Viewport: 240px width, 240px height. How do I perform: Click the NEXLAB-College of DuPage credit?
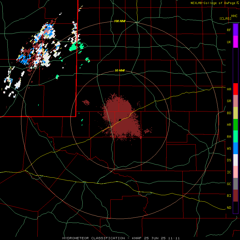point(213,3)
